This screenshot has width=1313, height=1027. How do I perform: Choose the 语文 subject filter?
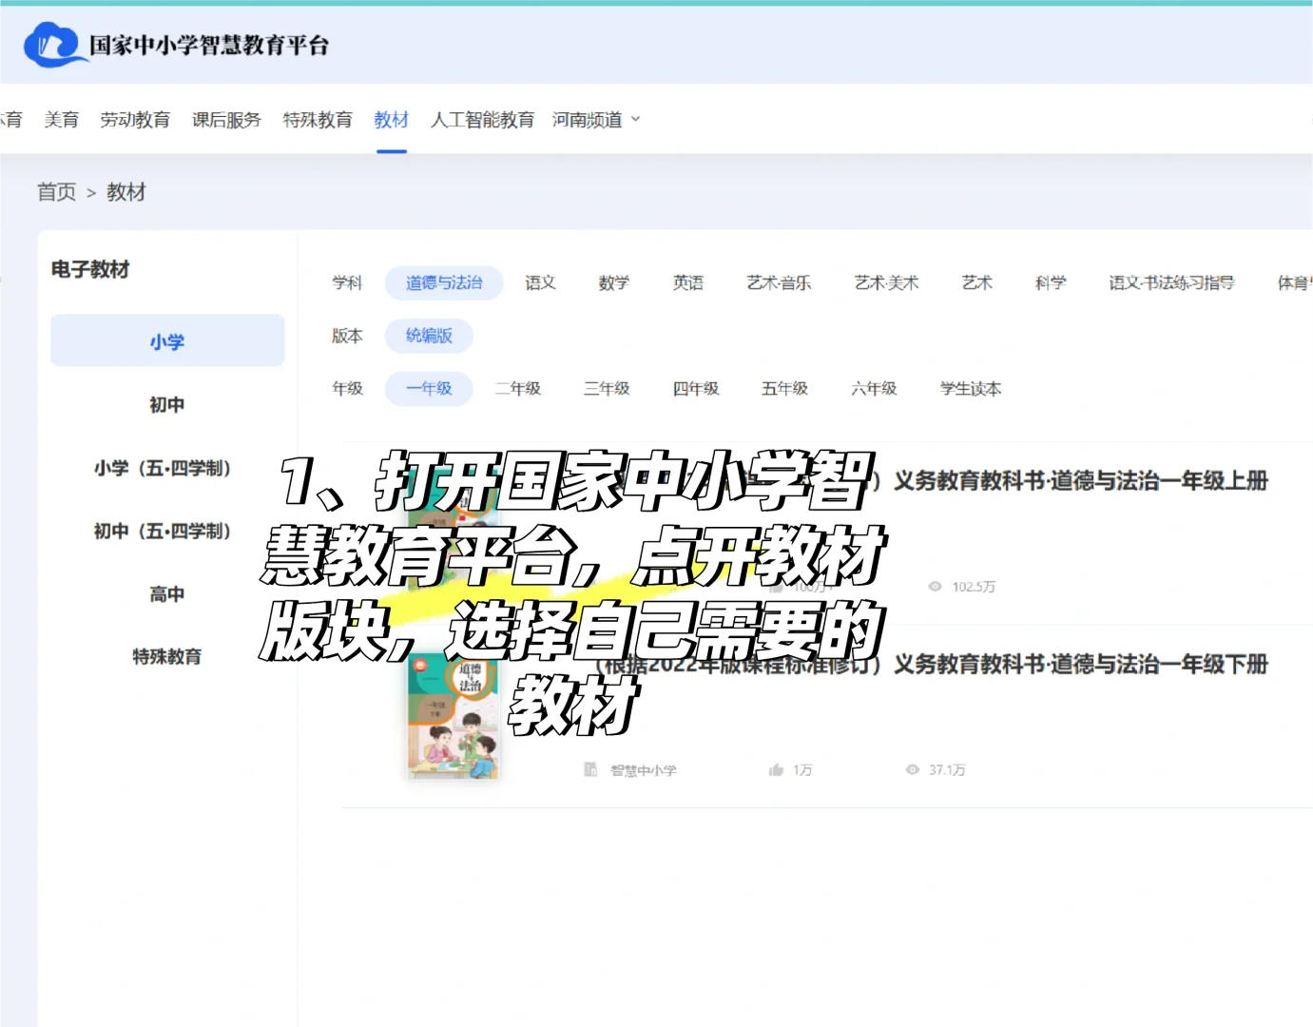540,282
